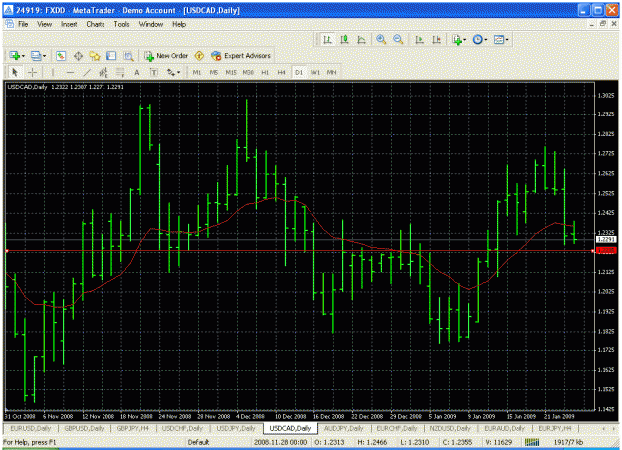The height and width of the screenshot is (450, 622).
Task: Switch to the NZDUSD,Daily chart tab
Action: pos(450,428)
